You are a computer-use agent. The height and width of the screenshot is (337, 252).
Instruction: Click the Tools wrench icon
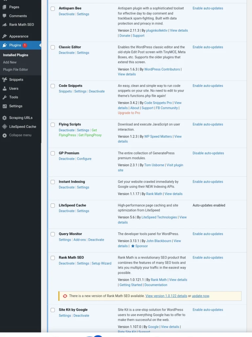pyautogui.click(x=5, y=97)
